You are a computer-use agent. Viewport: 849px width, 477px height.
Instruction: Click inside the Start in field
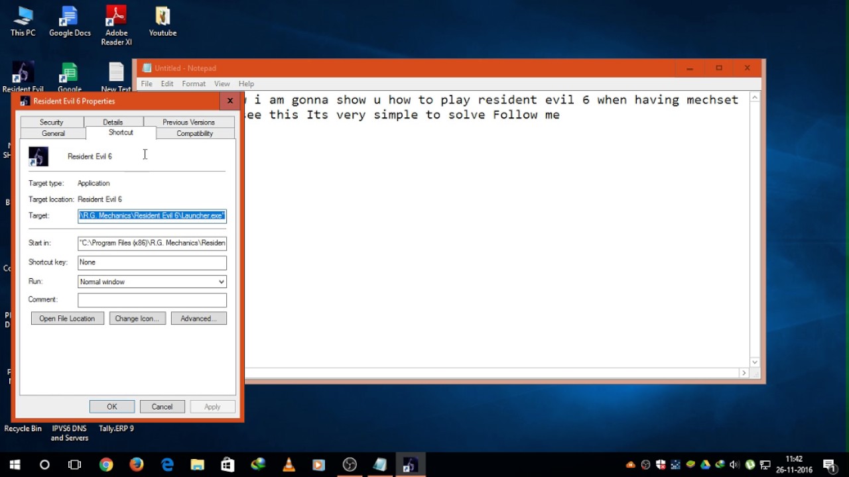coord(152,243)
